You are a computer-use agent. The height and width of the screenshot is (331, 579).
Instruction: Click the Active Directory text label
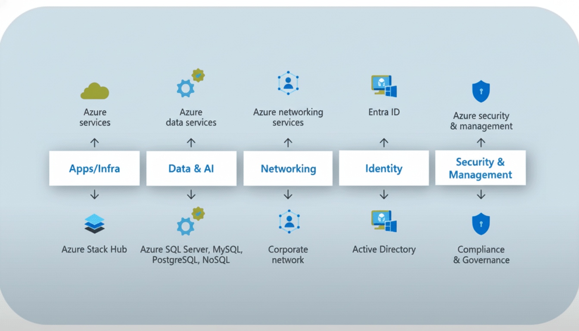(x=384, y=250)
